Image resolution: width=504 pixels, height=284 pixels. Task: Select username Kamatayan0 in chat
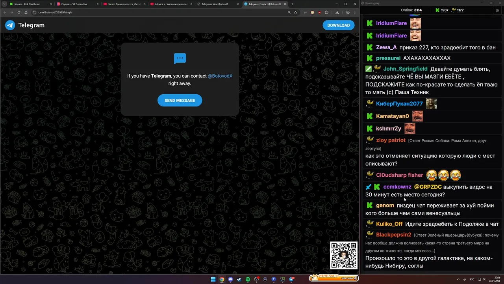(x=393, y=116)
